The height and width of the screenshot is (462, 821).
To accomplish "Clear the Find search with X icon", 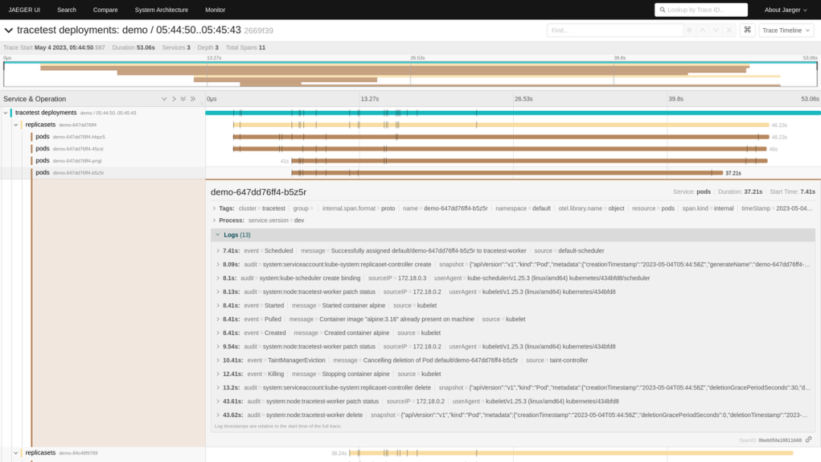I will (x=729, y=30).
